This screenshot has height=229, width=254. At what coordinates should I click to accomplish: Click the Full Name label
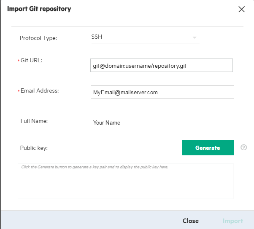tap(34, 121)
